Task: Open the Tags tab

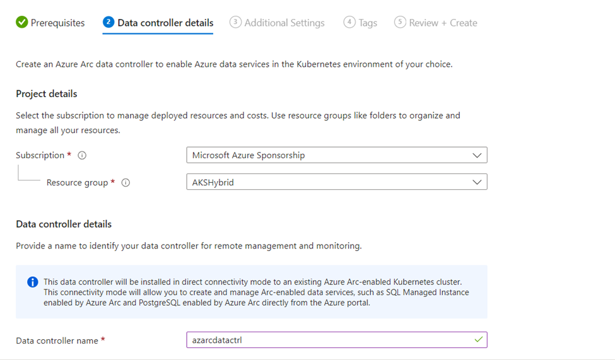Action: (360, 23)
